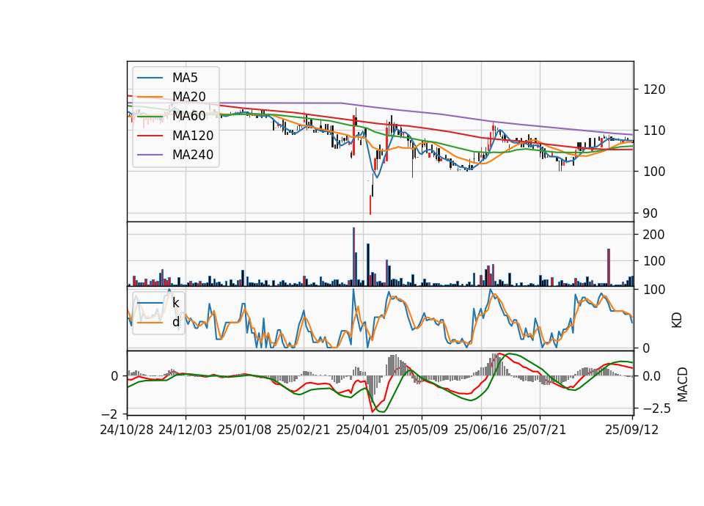Click the k legend label in KD panel
Screen dimensions: 704x506
click(175, 303)
